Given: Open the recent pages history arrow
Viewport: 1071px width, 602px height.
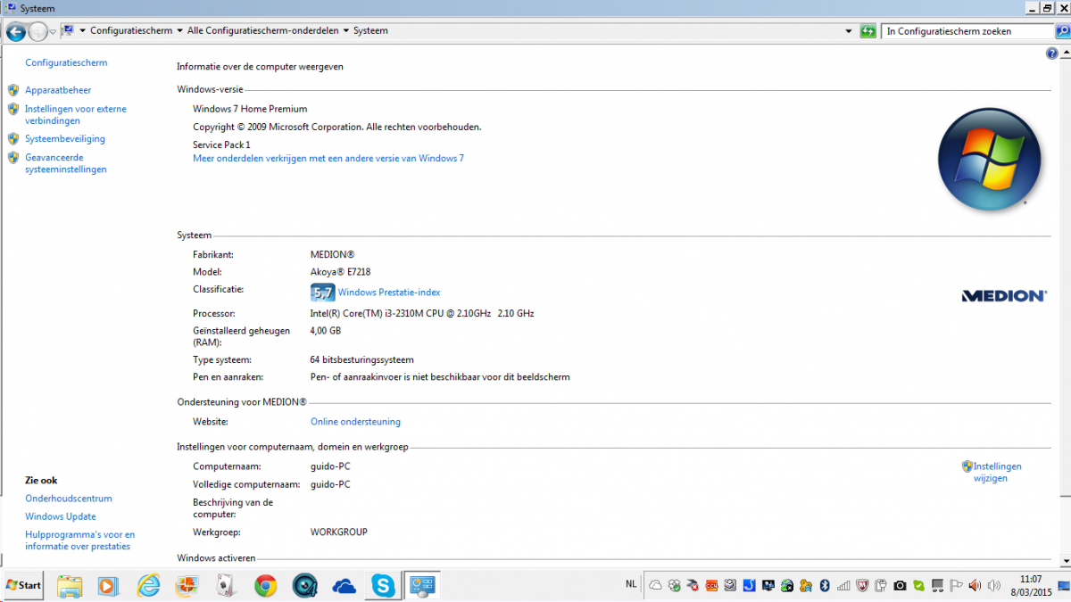Looking at the screenshot, I should [x=54, y=31].
